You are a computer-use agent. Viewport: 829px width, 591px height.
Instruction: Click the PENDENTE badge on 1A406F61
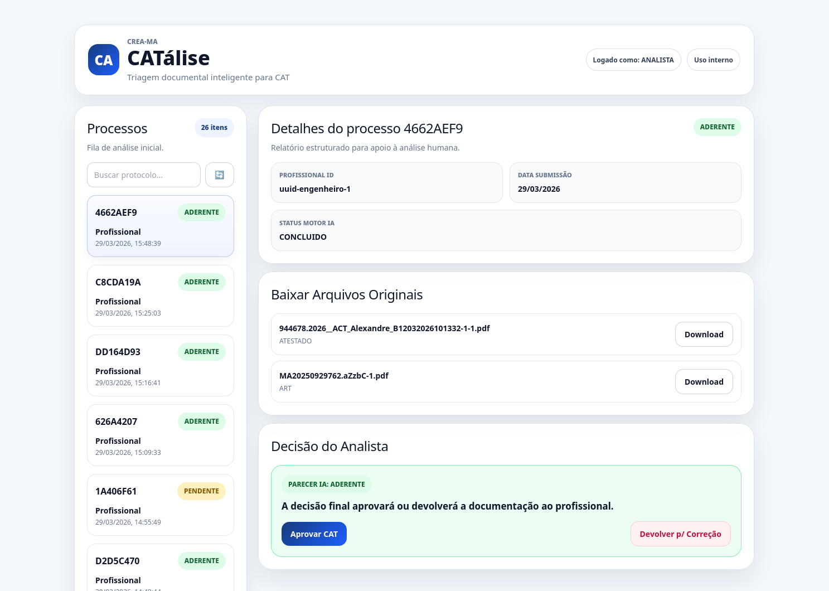tap(201, 491)
